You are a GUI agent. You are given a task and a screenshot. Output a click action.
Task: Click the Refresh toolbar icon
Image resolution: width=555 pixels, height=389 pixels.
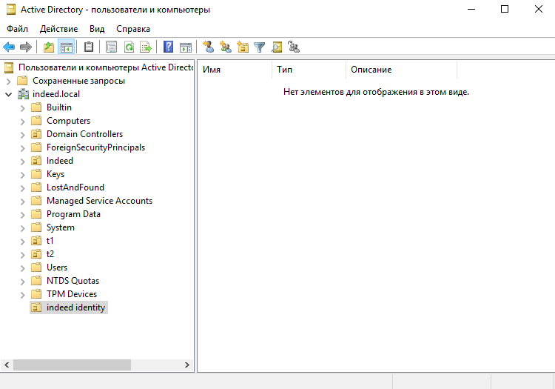(x=129, y=47)
